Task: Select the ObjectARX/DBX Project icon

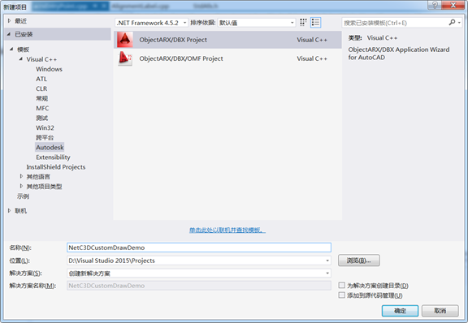Action: [125, 40]
